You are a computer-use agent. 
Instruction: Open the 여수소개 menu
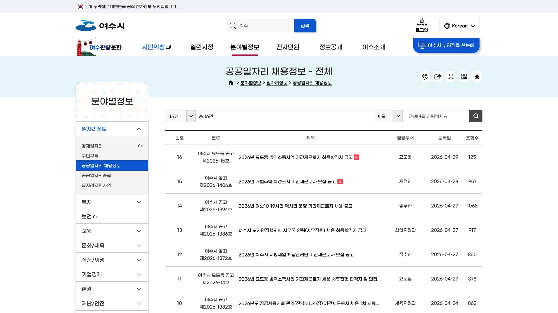374,47
